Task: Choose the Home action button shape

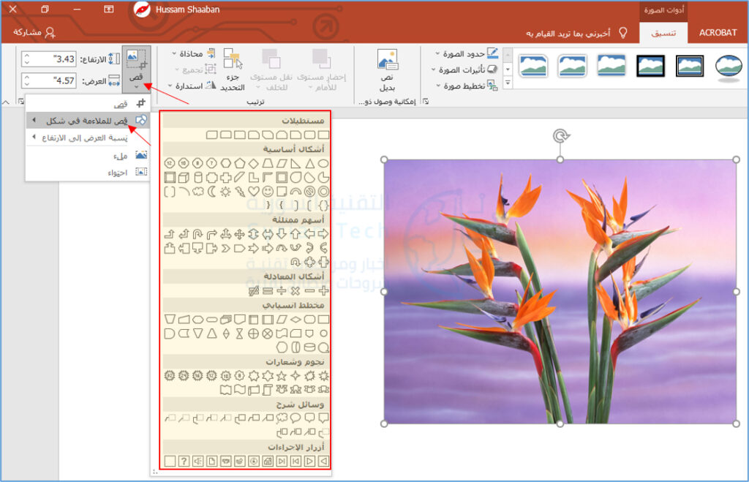Action: [x=268, y=461]
